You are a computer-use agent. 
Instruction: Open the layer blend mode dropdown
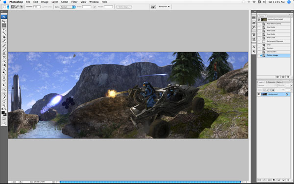[x=268, y=85]
